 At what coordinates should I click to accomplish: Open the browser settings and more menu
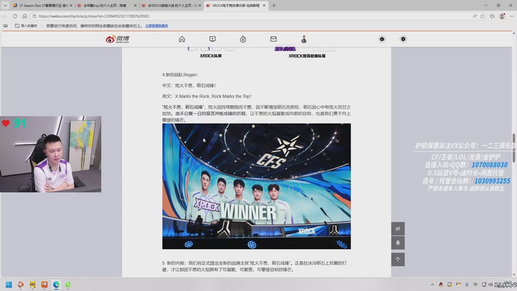512,16
